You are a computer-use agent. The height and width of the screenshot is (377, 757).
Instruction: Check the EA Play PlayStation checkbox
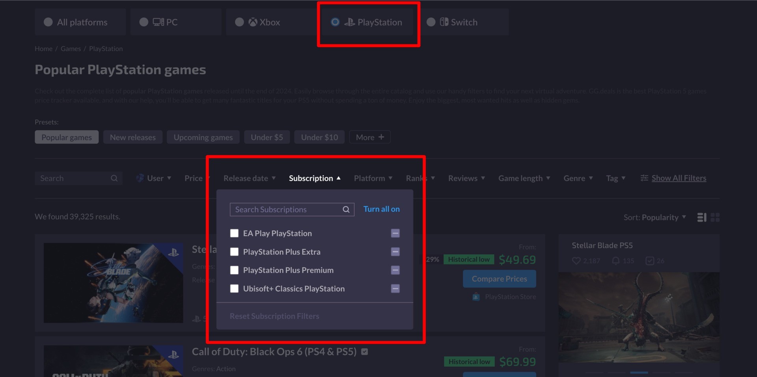pos(234,233)
